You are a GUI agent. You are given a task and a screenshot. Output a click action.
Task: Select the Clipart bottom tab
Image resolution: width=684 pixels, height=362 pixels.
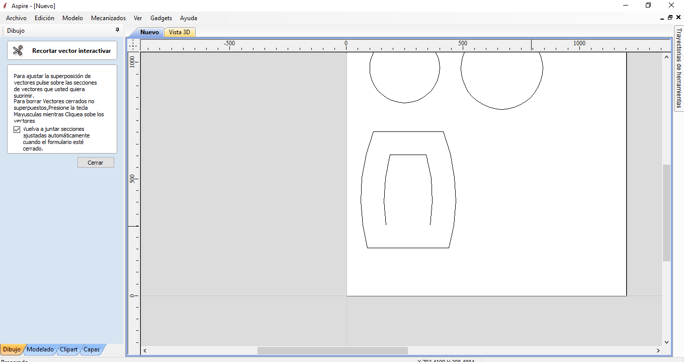68,349
